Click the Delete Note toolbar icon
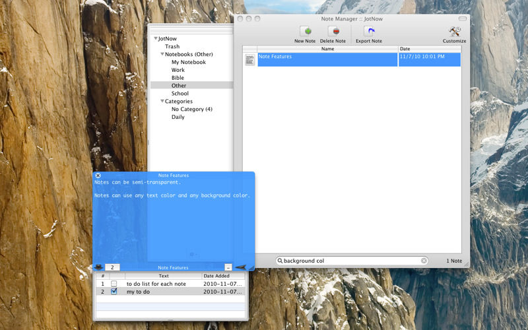Screen dimensions: 528x330 [333, 32]
